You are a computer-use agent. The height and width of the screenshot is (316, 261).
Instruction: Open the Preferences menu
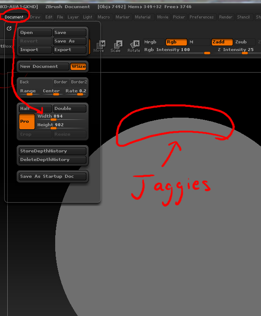[202, 17]
